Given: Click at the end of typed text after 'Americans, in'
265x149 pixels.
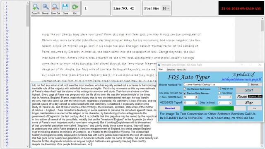Looking at the screenshot, I should tap(92, 144).
